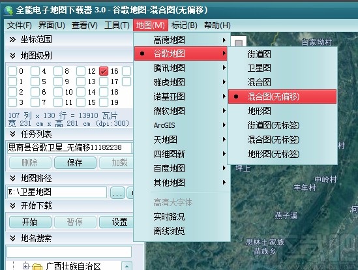358x270 pixels.
Task: Open the 工具(T) menu
Action: pos(117,25)
